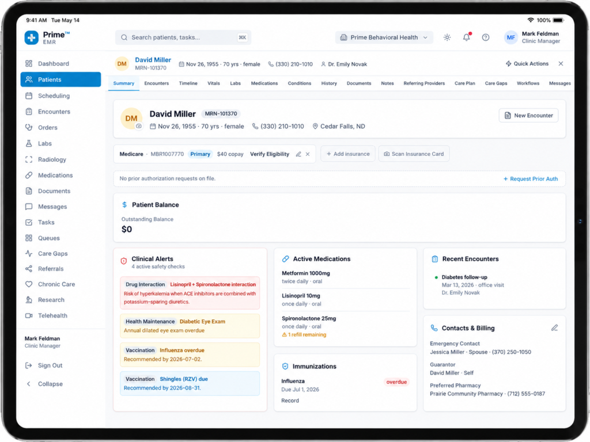
Task: Open Orders in the sidebar
Action: [60, 127]
